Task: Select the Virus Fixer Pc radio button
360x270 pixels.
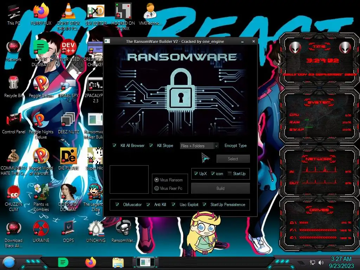Action: (x=156, y=188)
